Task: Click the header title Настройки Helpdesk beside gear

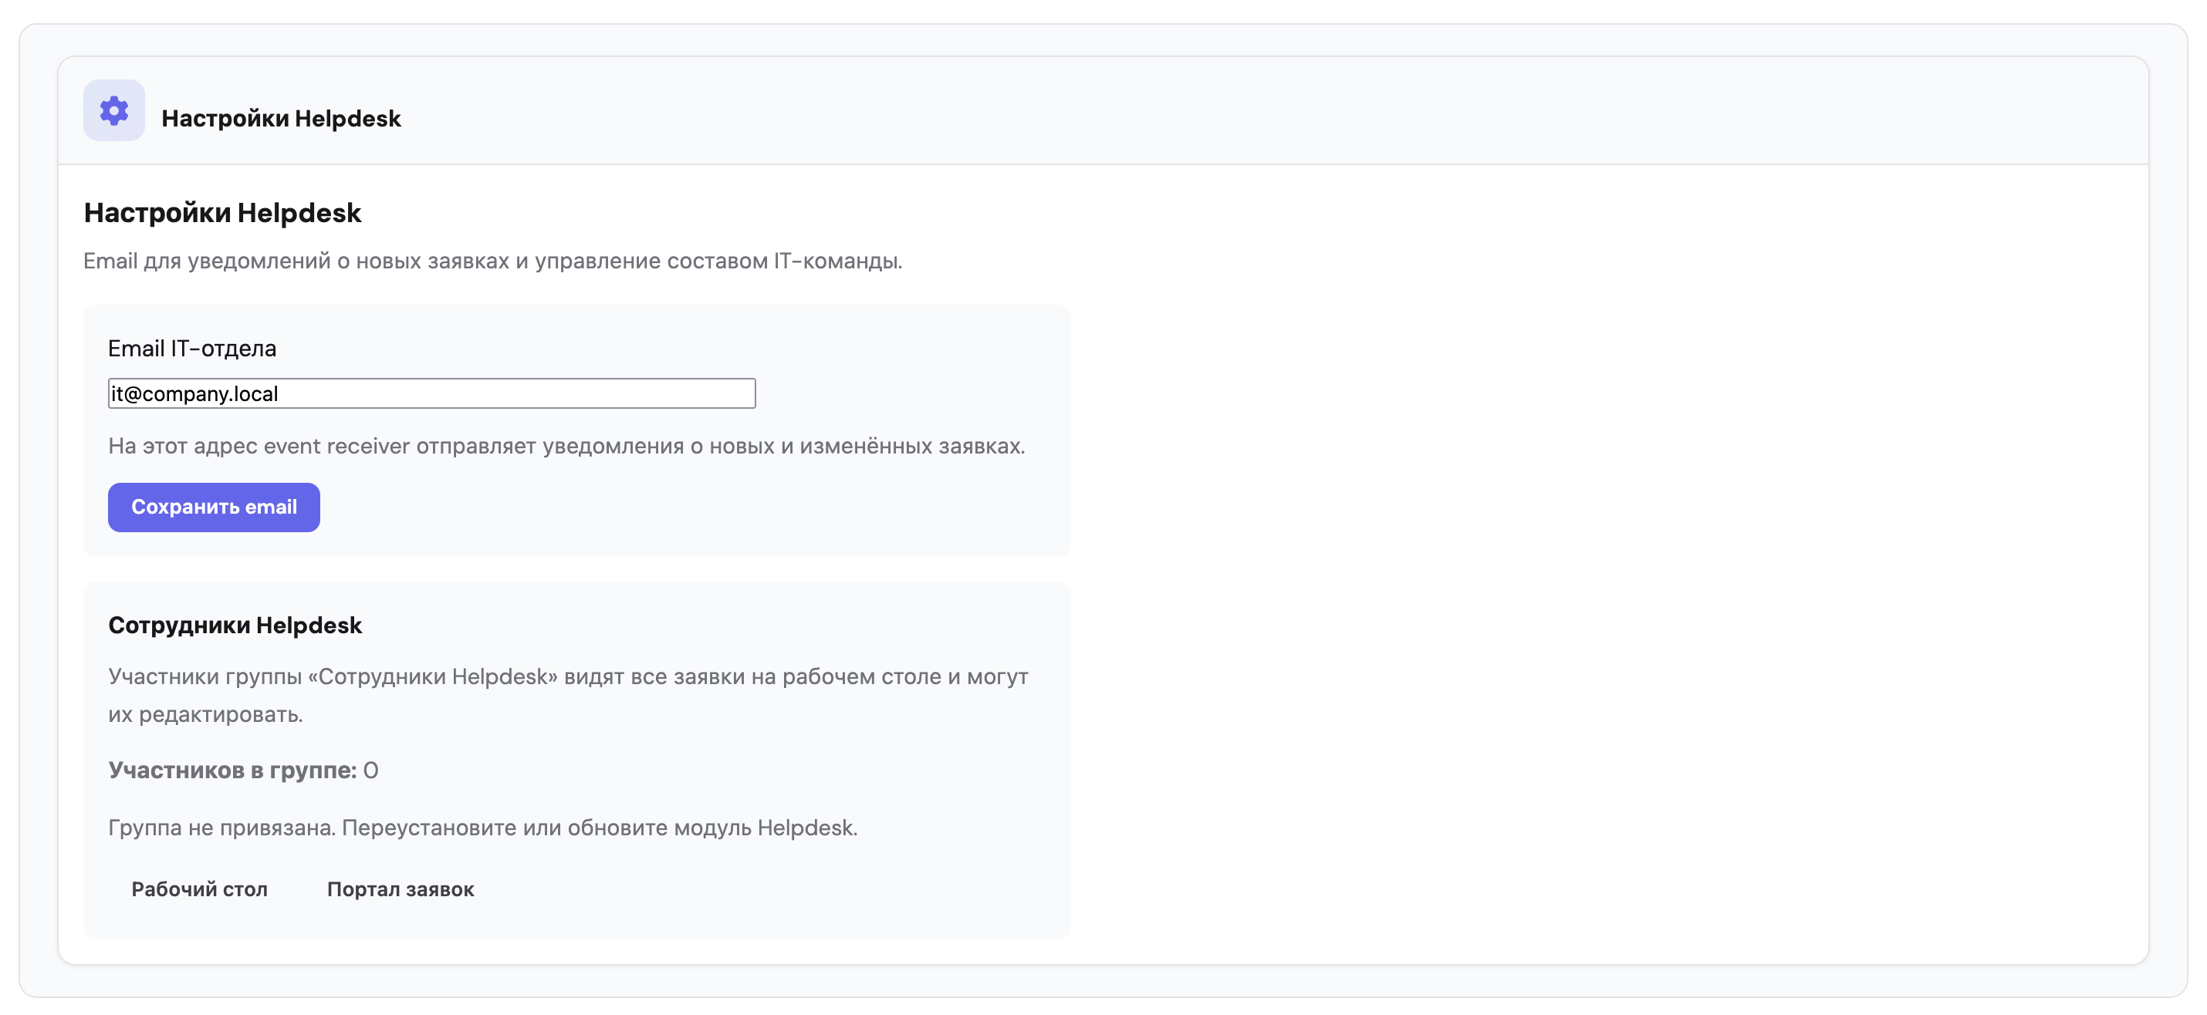Action: click(x=281, y=118)
